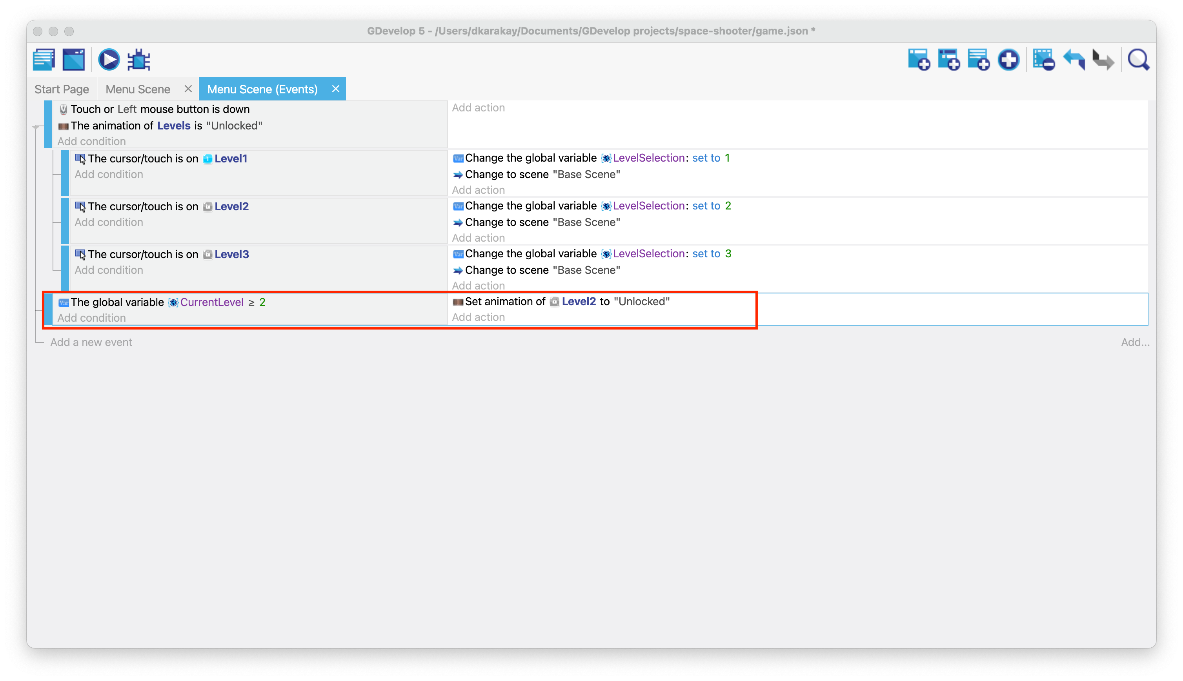Launch the game preview play button
Image resolution: width=1183 pixels, height=681 pixels.
tap(109, 60)
